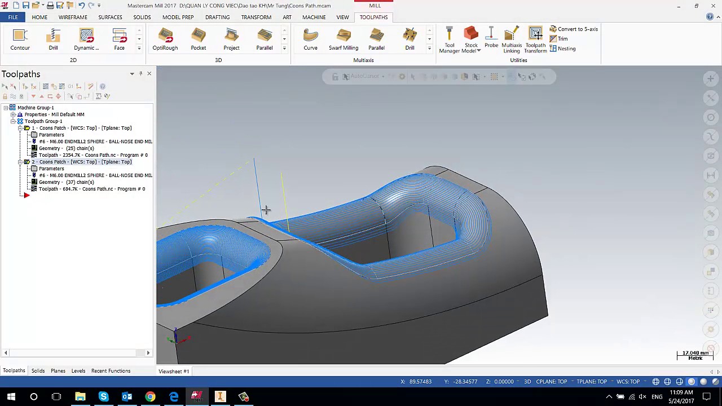Enable the highlighted shaded display mode in status bar
This screenshot has width=722, height=406.
692,382
